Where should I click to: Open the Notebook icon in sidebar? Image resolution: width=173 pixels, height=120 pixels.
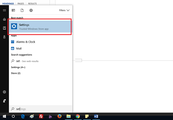click(x=4, y=28)
